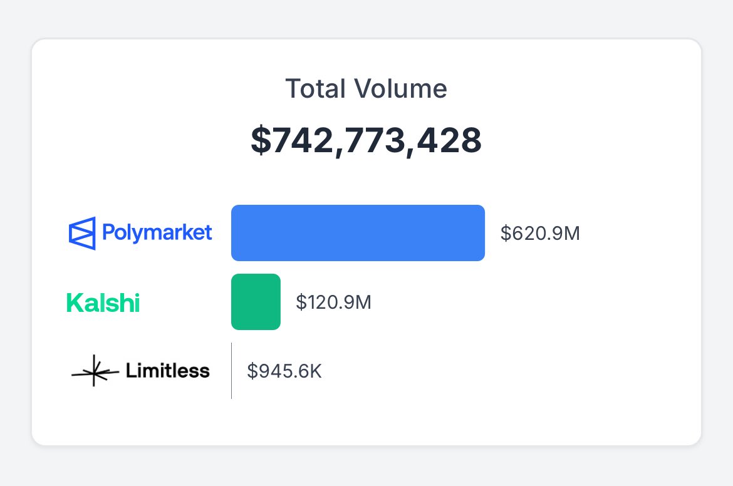Select the $742,773,428 total figure

[366, 140]
